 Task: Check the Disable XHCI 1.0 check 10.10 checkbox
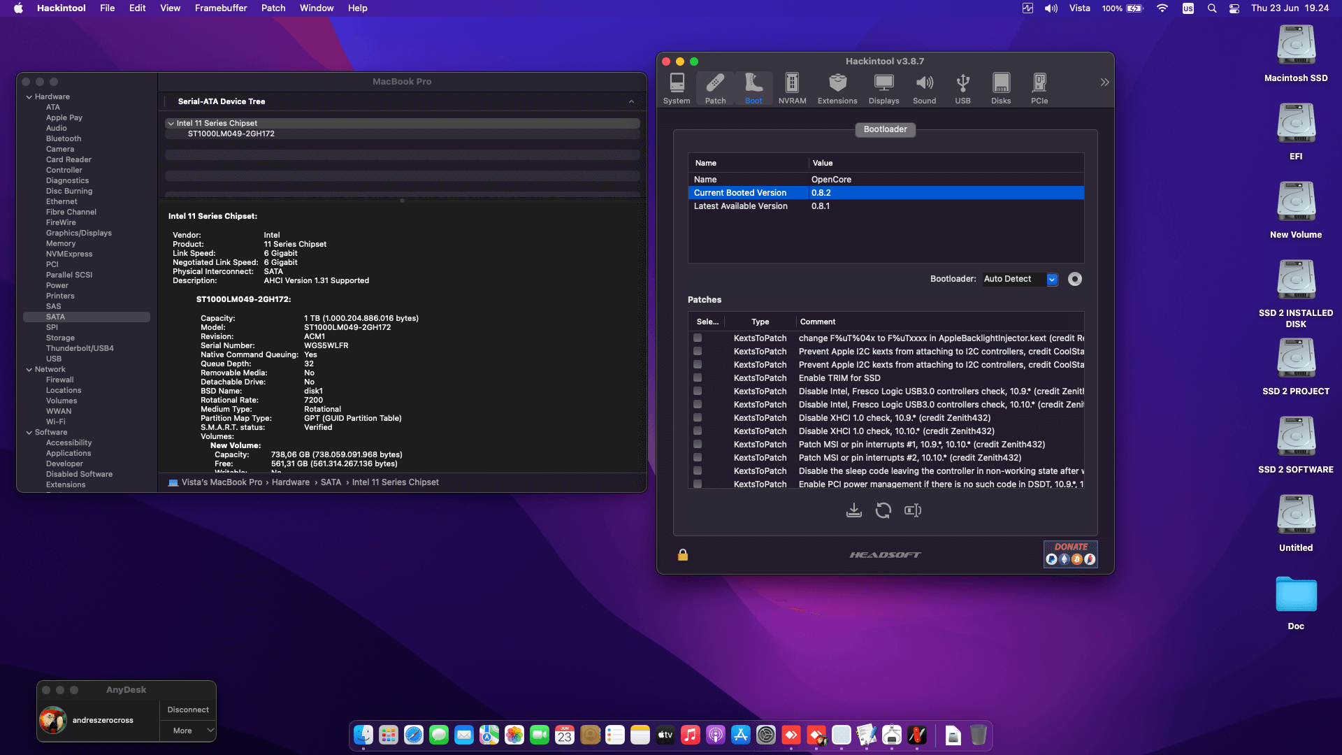coord(698,431)
